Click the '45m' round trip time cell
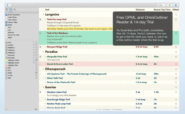 [x=156, y=57]
